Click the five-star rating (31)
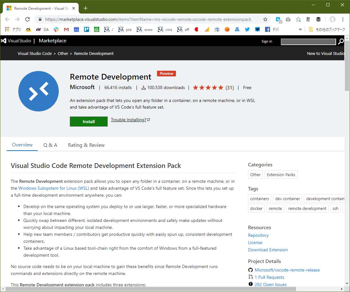Screen dimensions: 350x292 tap(214, 87)
